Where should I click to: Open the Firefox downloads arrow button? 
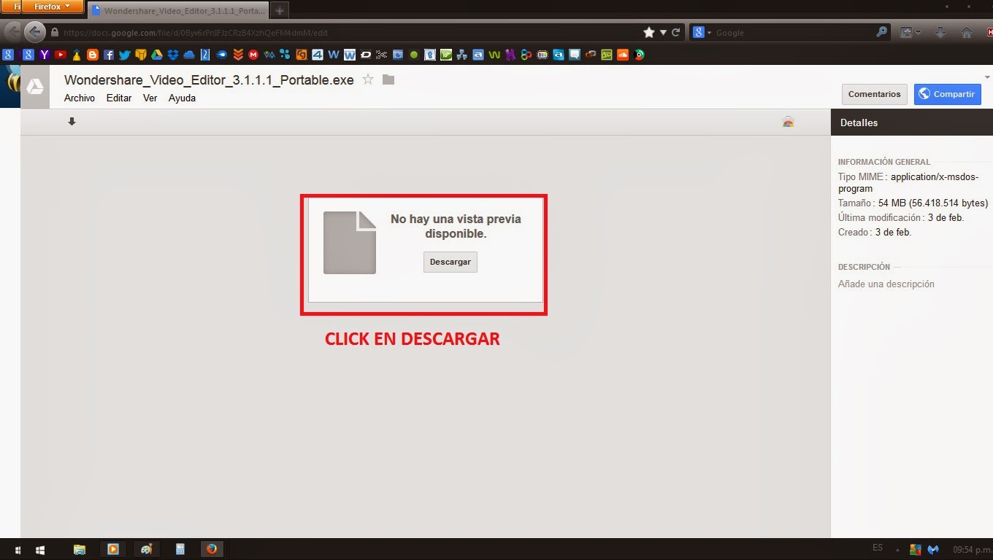pos(940,32)
